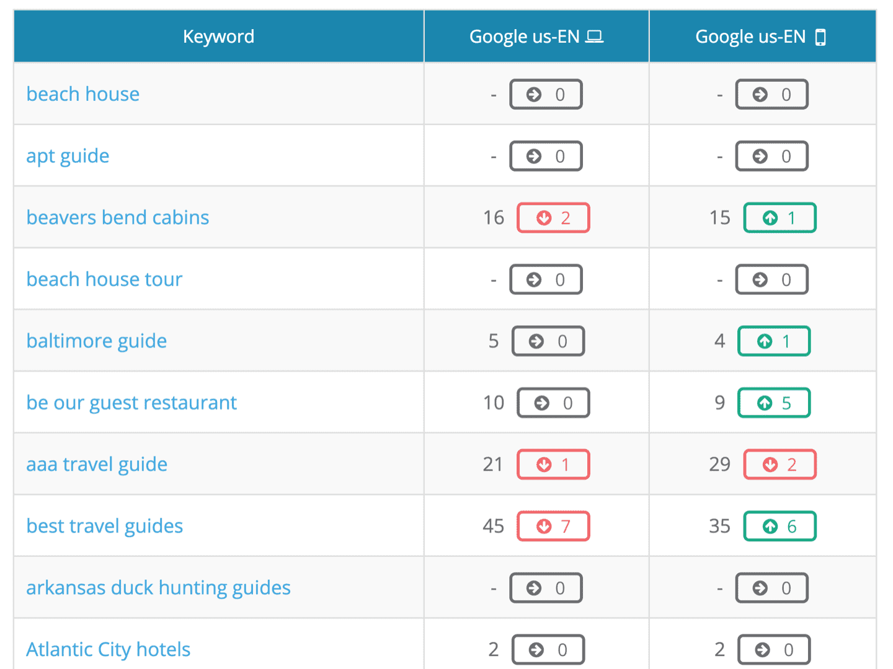Open the Atlantic City hotels keyword link
Viewport: 893px width, 669px height.
108,649
